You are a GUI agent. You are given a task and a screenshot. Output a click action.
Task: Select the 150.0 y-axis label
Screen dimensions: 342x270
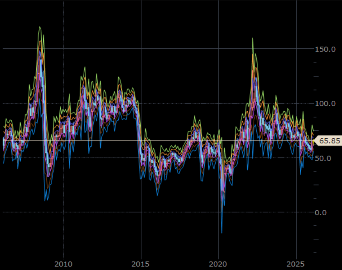point(325,48)
